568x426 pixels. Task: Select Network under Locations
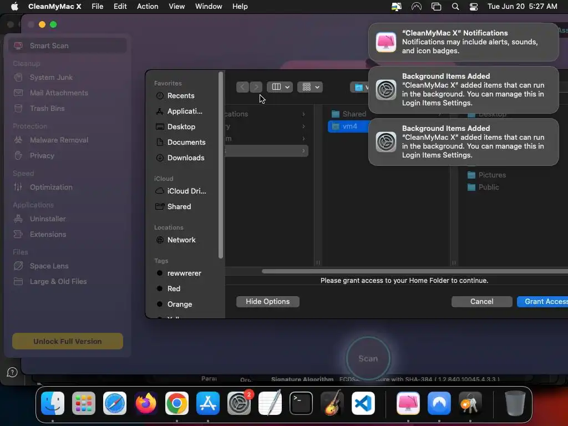(x=181, y=240)
